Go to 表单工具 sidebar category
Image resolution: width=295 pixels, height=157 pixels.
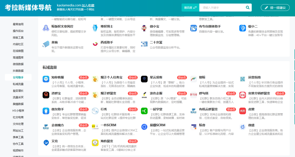(x=18, y=137)
